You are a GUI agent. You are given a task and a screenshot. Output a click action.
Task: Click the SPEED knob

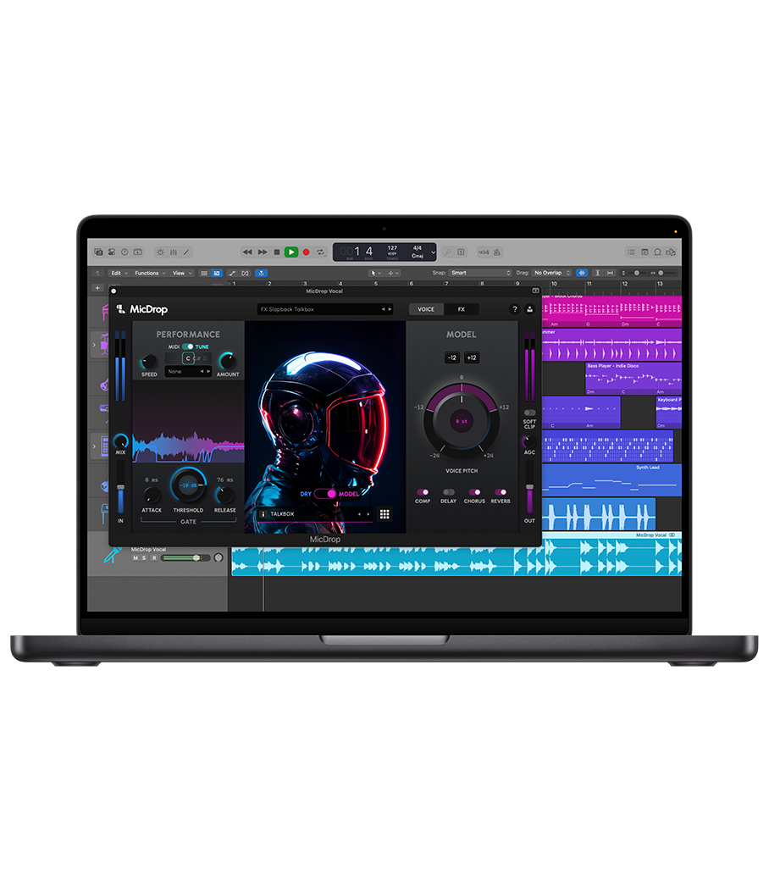tap(149, 361)
